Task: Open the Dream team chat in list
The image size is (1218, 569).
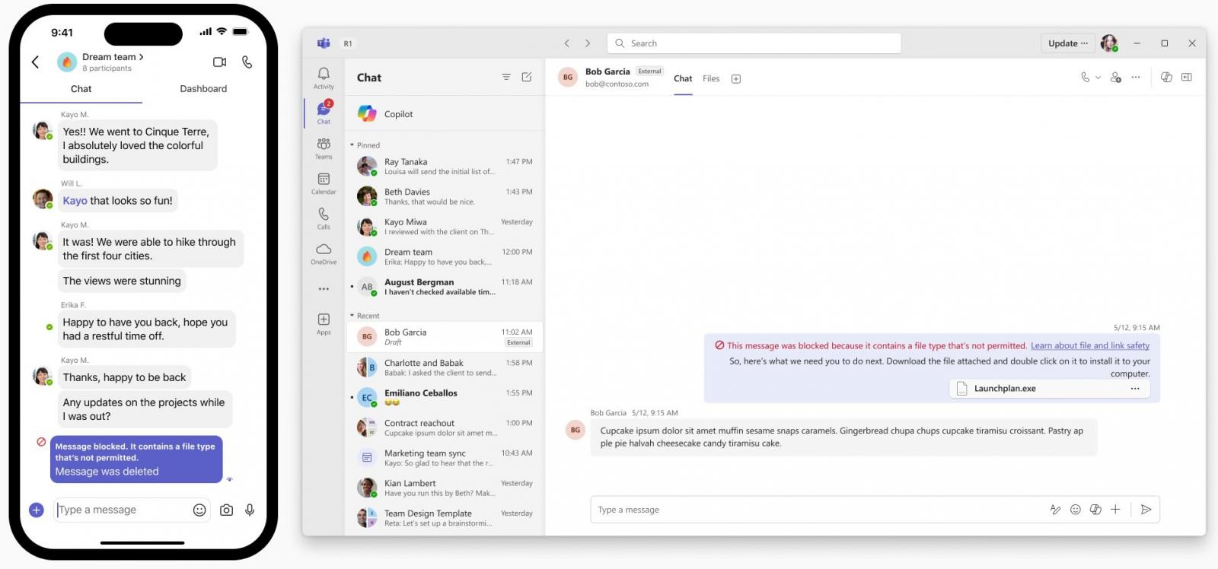Action: (x=445, y=256)
